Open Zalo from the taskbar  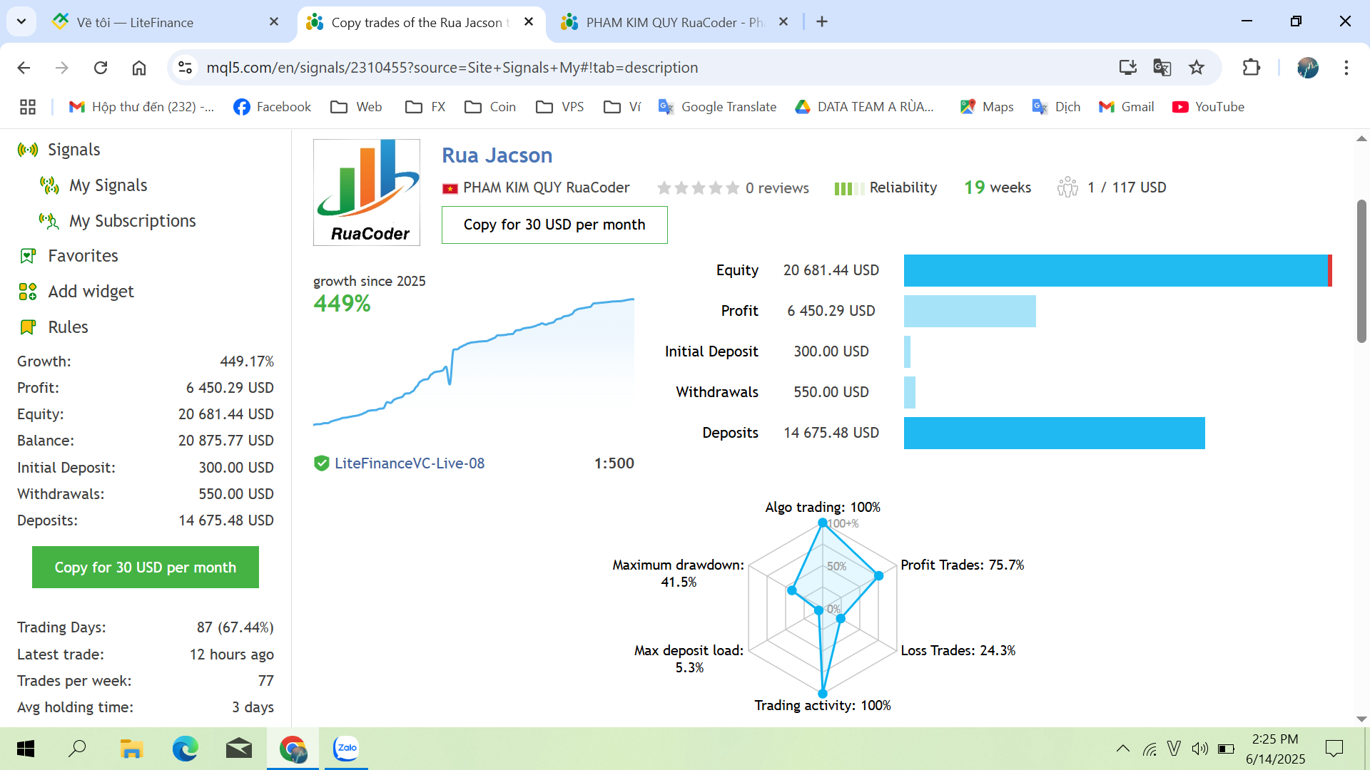(x=346, y=749)
